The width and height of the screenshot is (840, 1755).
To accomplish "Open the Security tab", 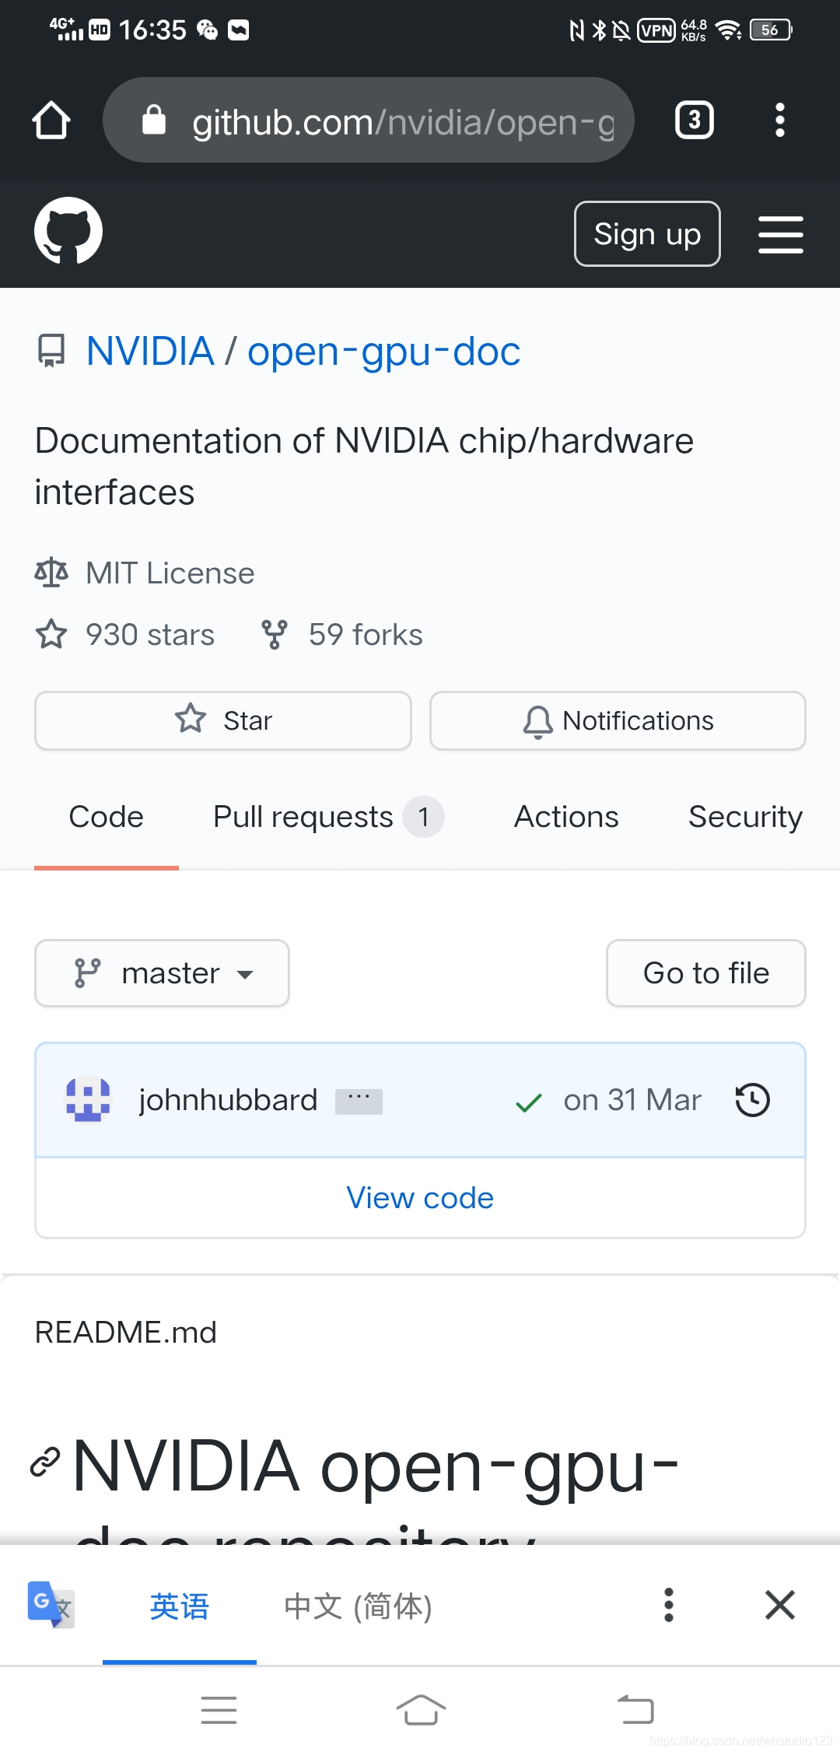I will pos(745,817).
